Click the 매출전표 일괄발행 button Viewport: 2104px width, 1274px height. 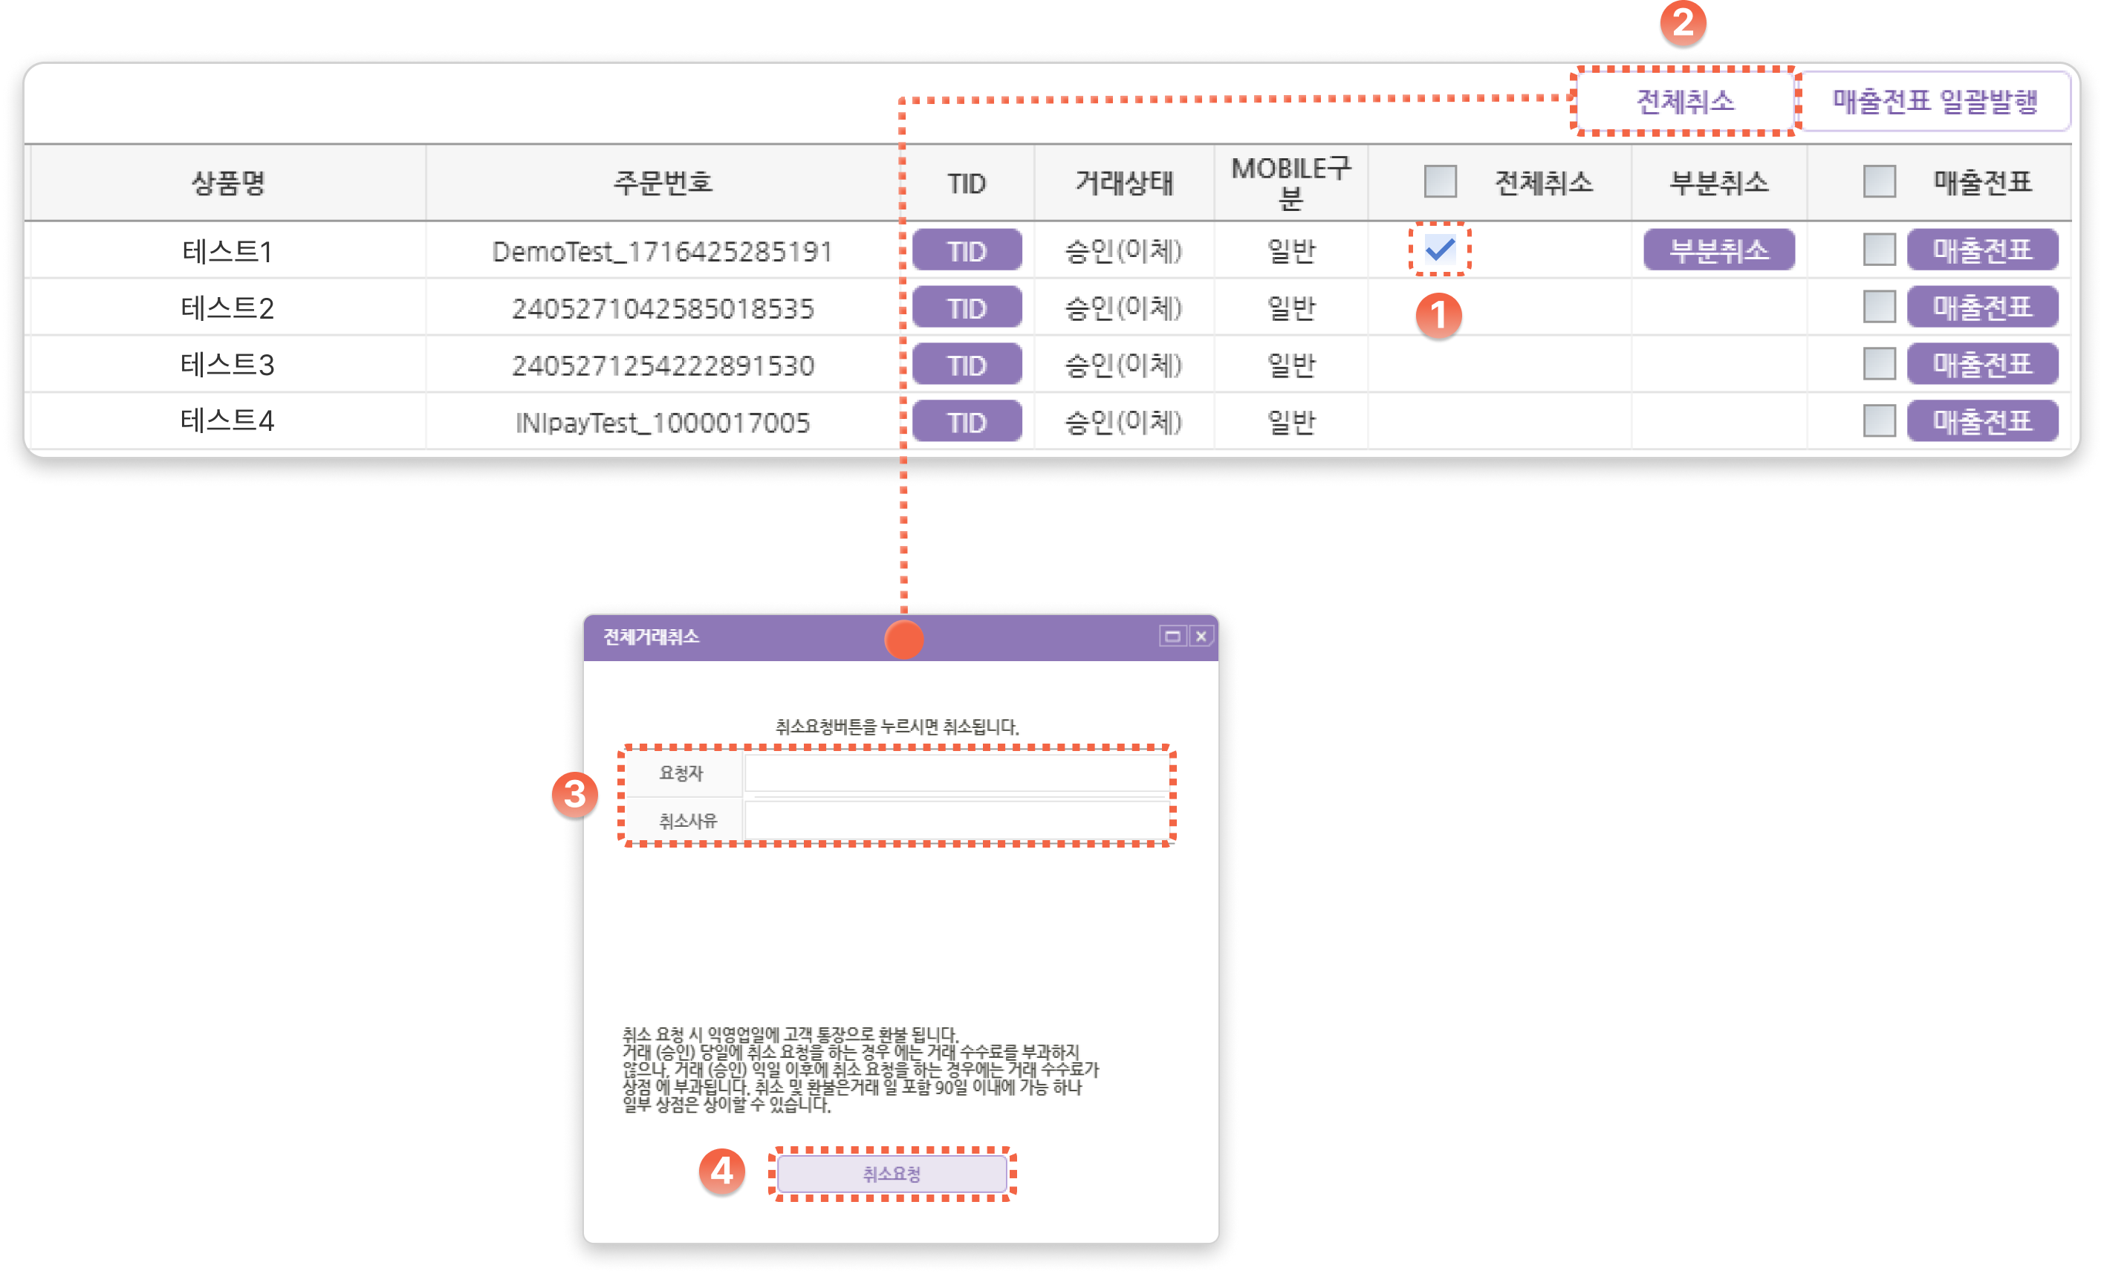(x=1935, y=102)
